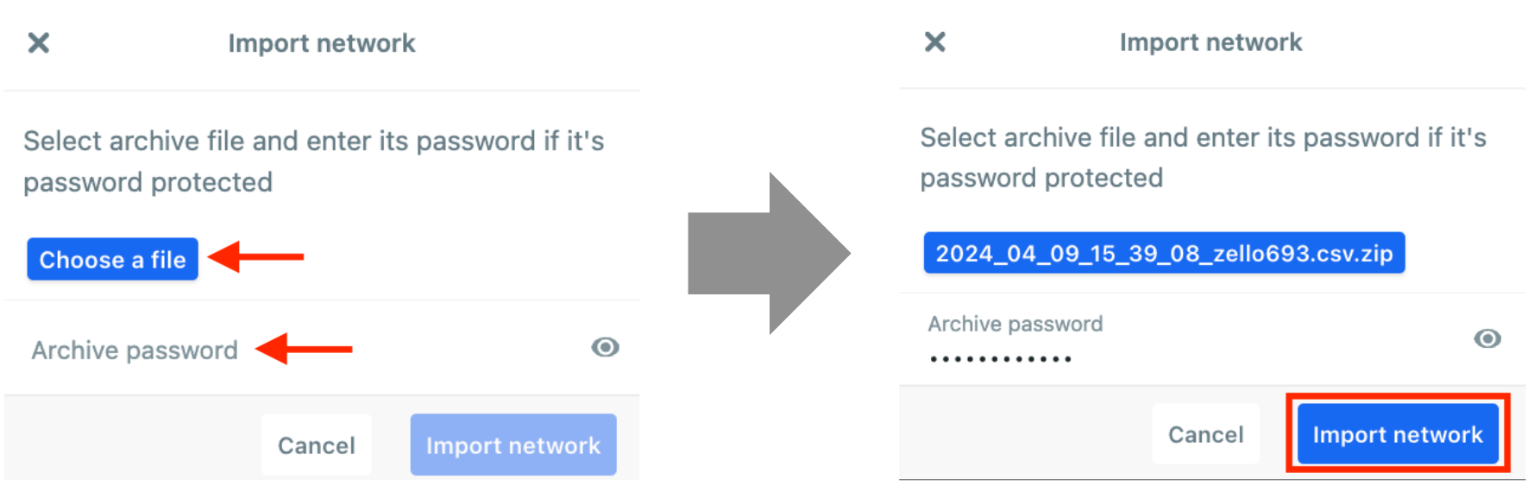
Task: Click the dimmed Import network button
Action: (512, 445)
